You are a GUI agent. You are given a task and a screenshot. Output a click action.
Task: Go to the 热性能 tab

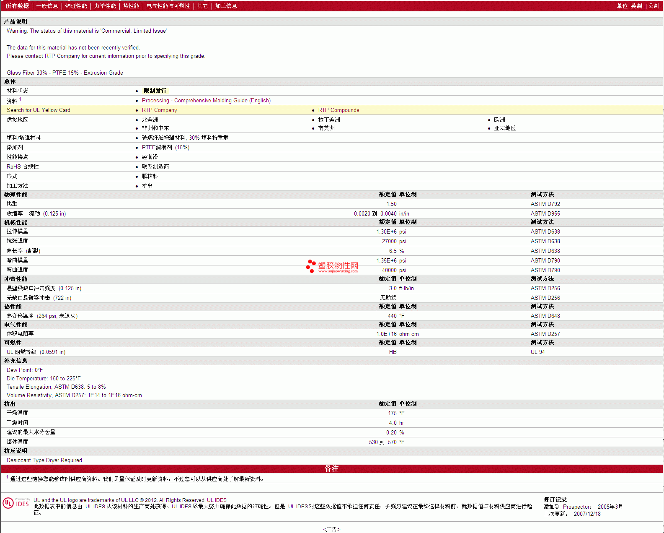pos(131,6)
